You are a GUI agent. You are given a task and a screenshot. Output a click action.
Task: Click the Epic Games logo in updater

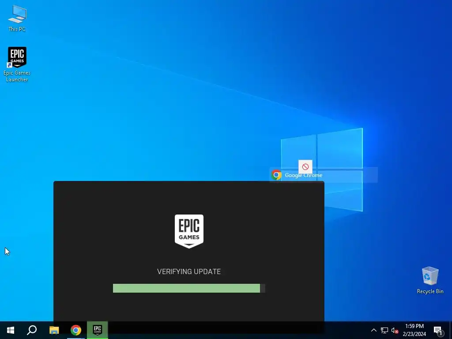189,231
